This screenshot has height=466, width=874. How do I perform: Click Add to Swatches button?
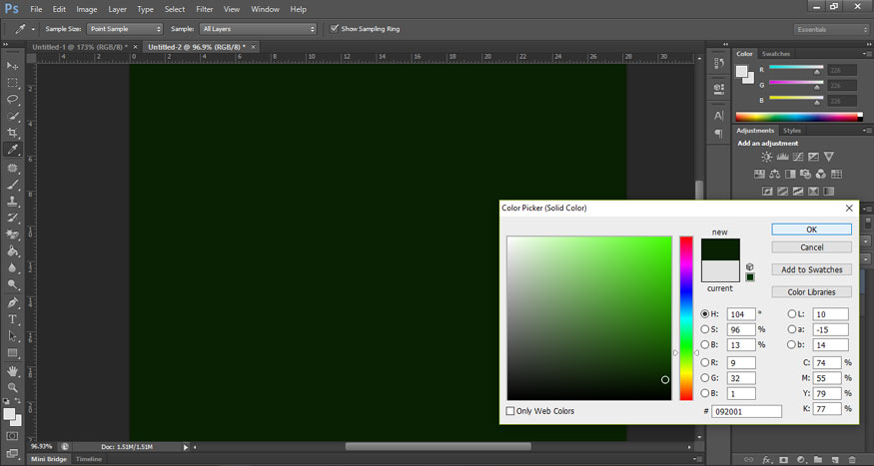811,269
